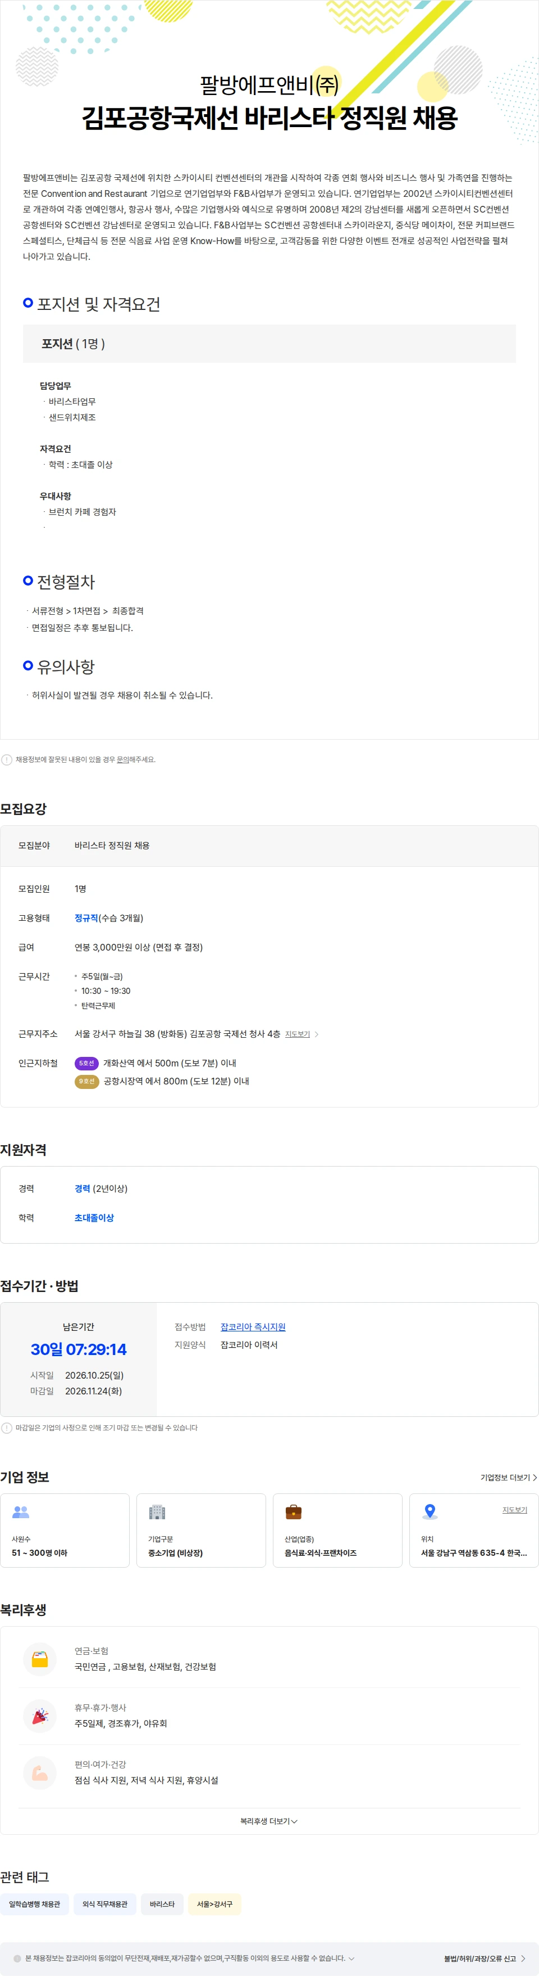Expand 복리후생 더보기
This screenshot has width=539, height=1976.
[269, 1820]
